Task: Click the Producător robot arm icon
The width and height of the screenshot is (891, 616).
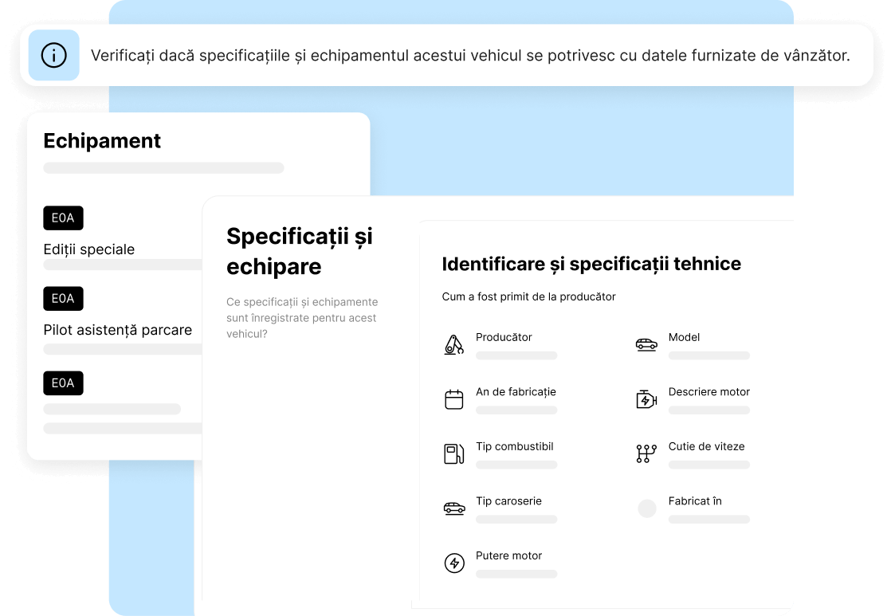Action: point(453,345)
